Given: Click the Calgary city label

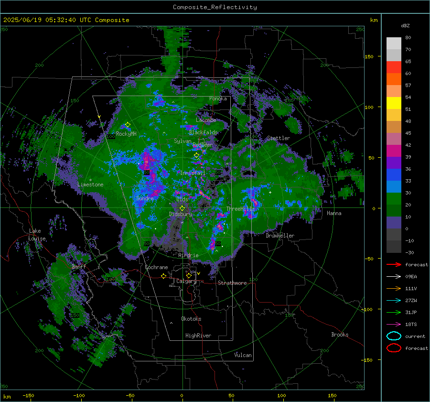Looking at the screenshot, I should (186, 281).
